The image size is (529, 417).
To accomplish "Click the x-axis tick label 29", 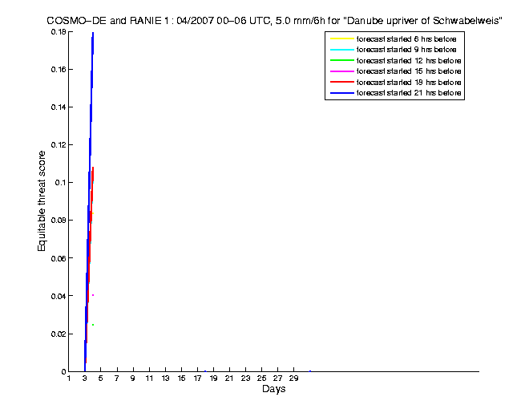I will pyautogui.click(x=293, y=379).
